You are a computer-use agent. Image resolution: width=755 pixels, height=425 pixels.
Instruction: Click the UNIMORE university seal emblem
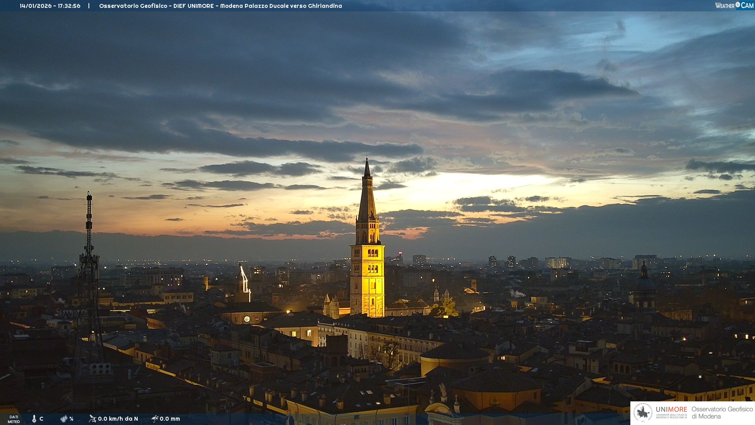pos(643,412)
